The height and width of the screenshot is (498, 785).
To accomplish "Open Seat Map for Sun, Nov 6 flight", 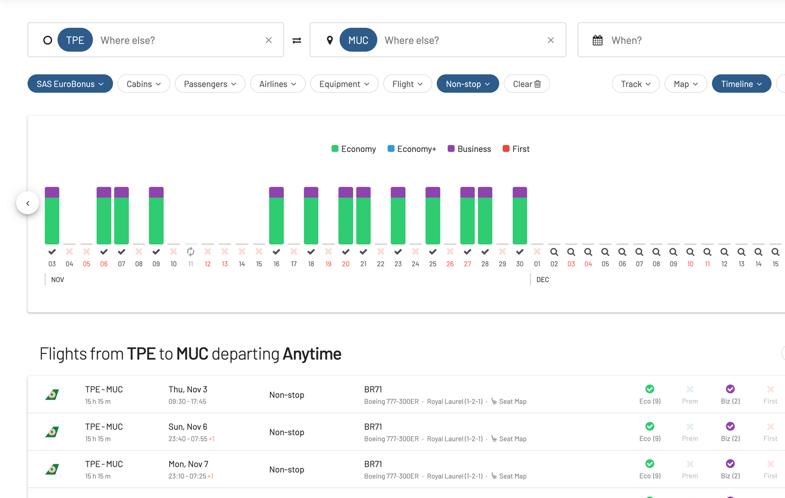I will tap(509, 439).
